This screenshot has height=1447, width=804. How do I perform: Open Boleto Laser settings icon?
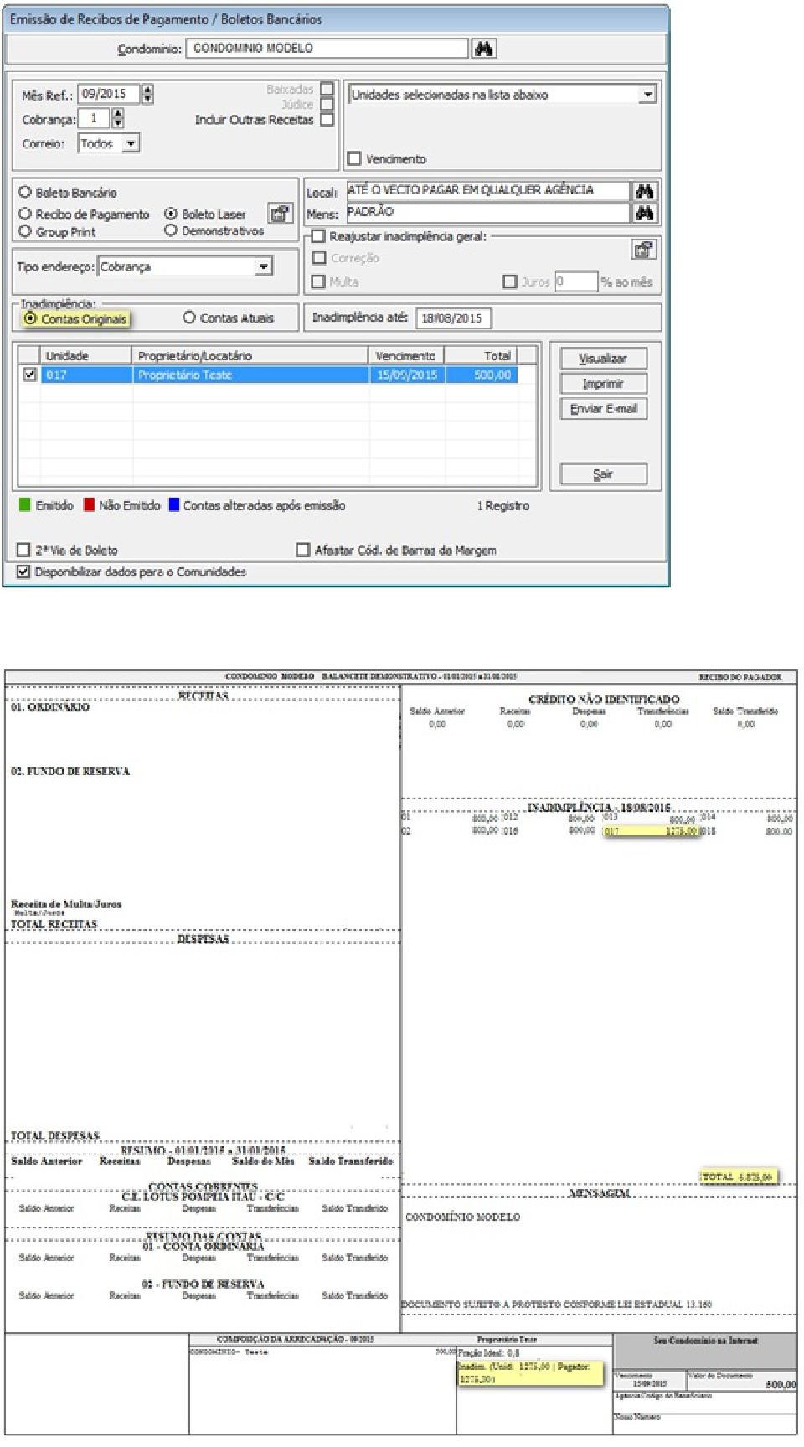(280, 214)
